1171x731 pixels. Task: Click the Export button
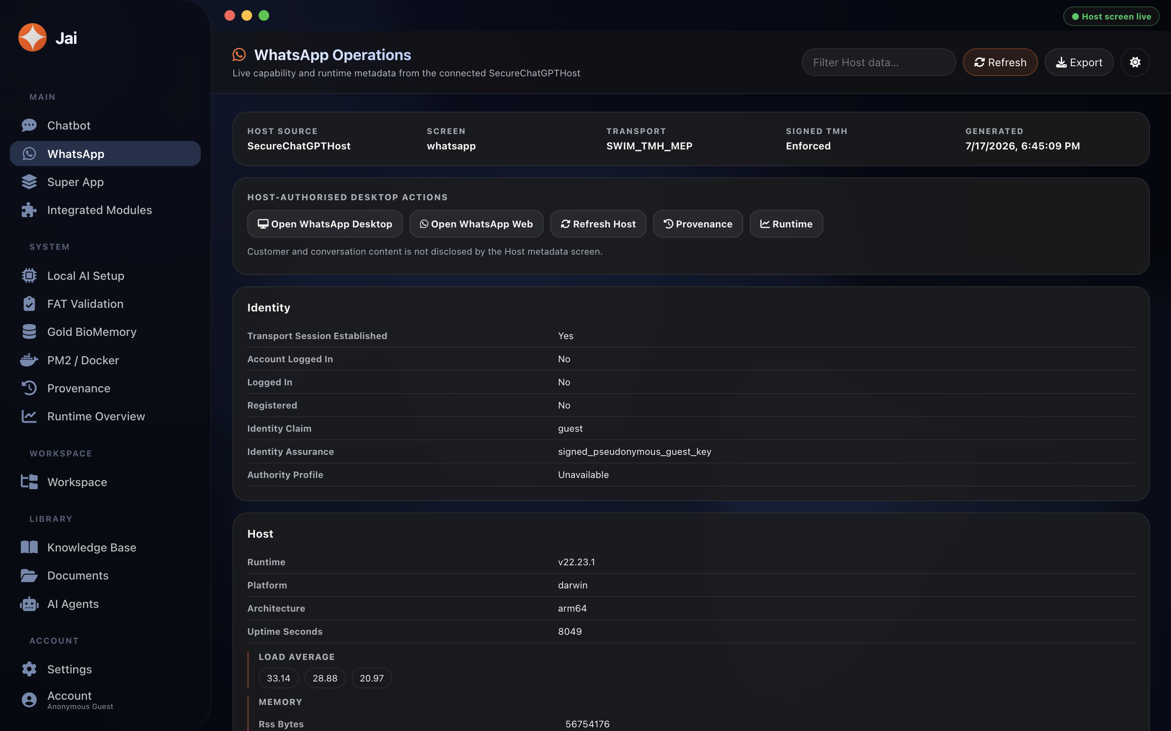[x=1079, y=63]
